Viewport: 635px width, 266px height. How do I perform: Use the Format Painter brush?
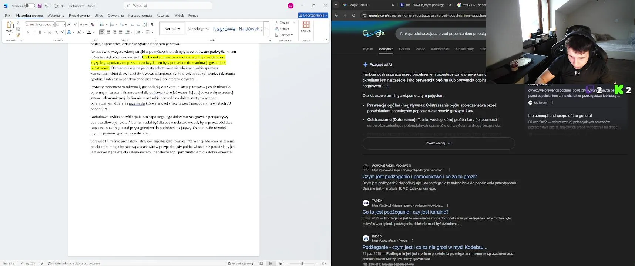18,35
